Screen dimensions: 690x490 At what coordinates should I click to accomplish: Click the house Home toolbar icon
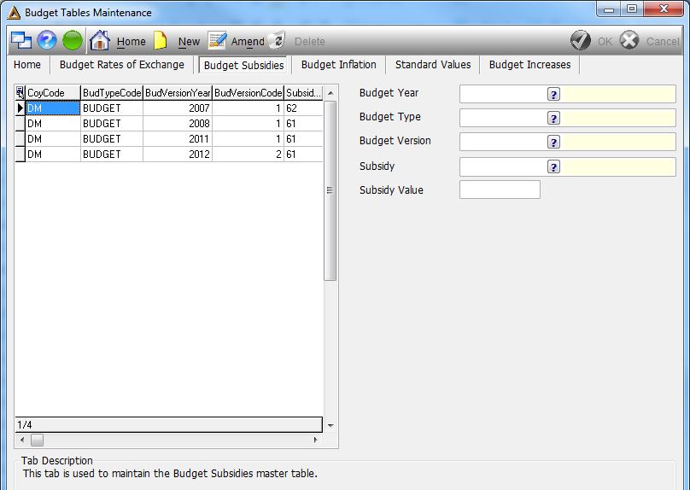point(99,40)
